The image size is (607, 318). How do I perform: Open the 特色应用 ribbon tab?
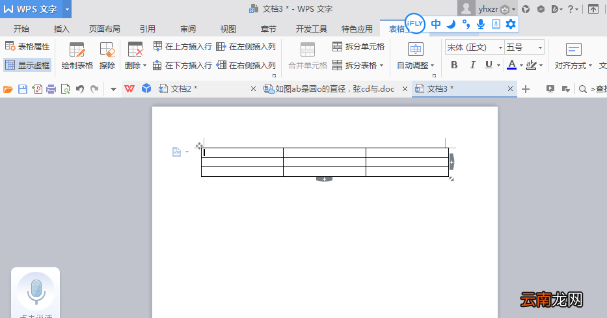[357, 29]
